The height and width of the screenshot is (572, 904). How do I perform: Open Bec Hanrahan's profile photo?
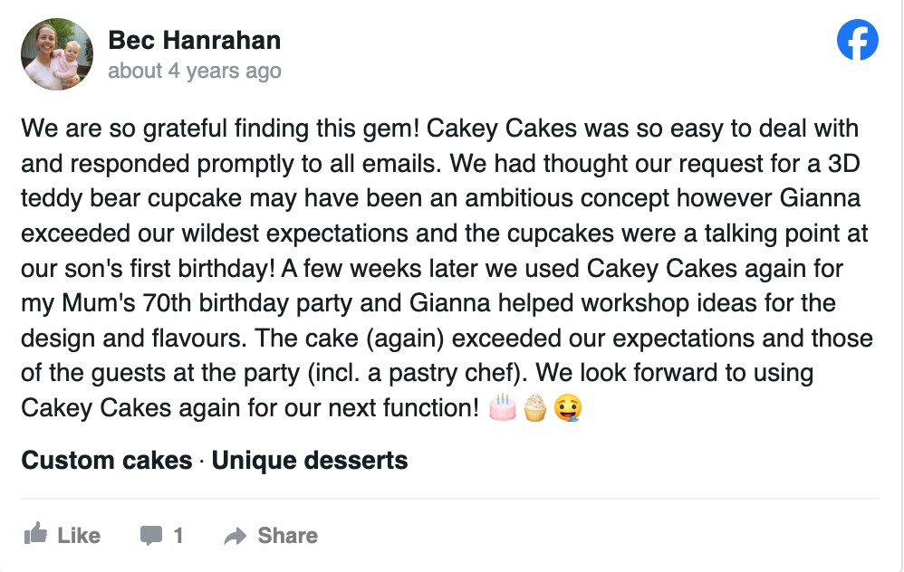[x=57, y=54]
